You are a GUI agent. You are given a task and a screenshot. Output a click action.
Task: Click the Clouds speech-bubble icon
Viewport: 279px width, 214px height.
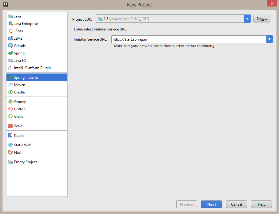pos(10,46)
